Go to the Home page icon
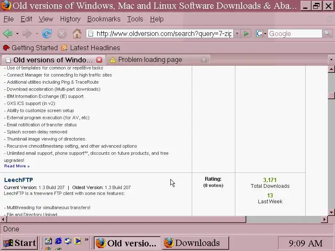The height and width of the screenshot is (251, 335). pyautogui.click(x=77, y=33)
